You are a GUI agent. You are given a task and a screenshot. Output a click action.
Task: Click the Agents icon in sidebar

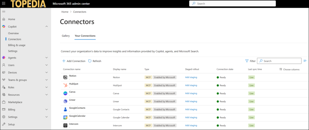tap(4, 58)
